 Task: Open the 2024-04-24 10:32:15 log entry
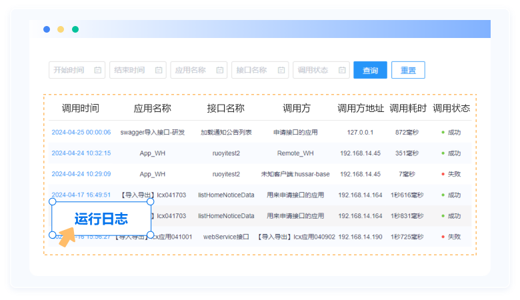[x=81, y=153]
